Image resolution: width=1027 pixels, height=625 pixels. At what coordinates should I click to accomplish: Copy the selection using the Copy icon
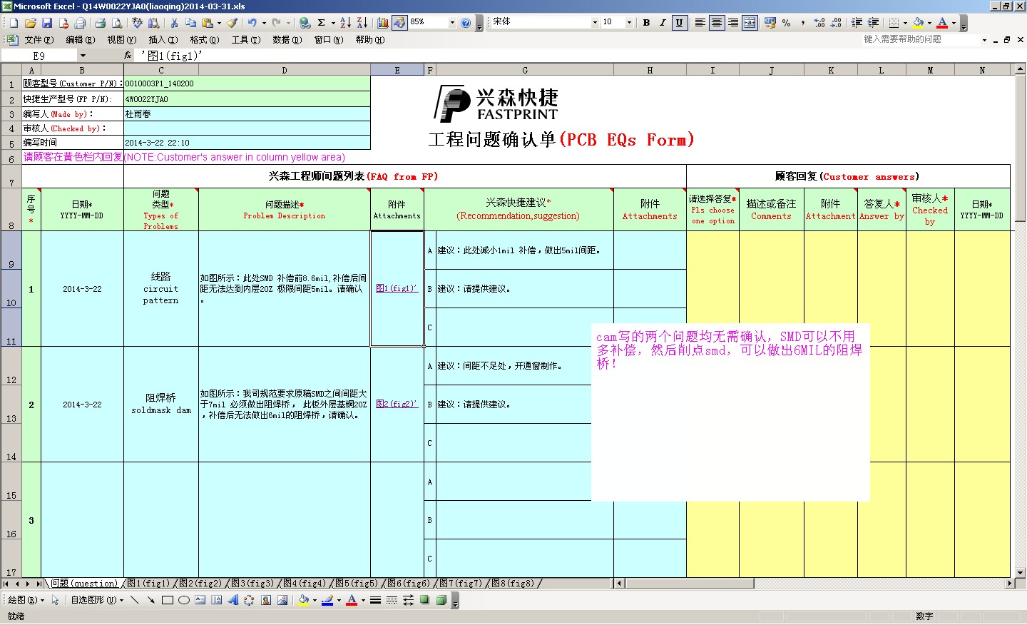[190, 23]
